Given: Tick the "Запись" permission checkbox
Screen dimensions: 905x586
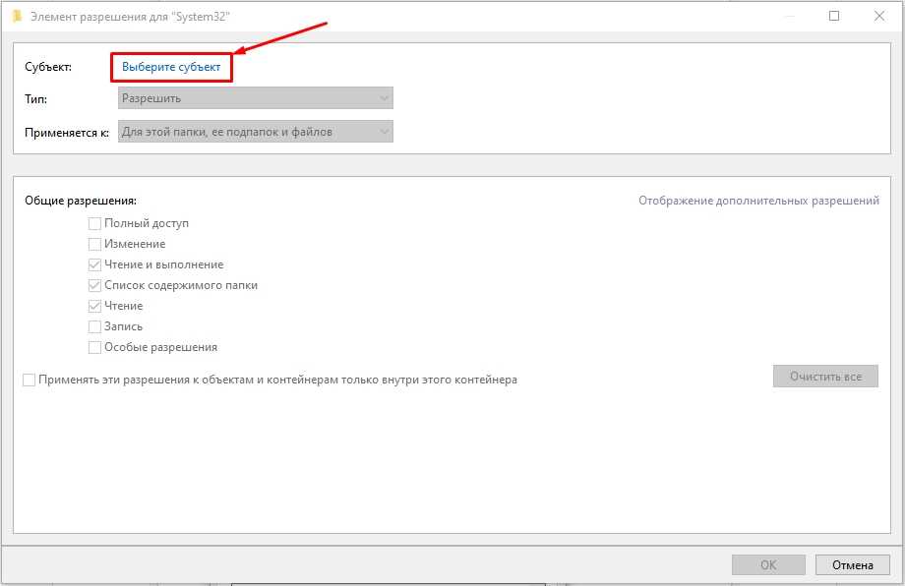Looking at the screenshot, I should pos(95,326).
